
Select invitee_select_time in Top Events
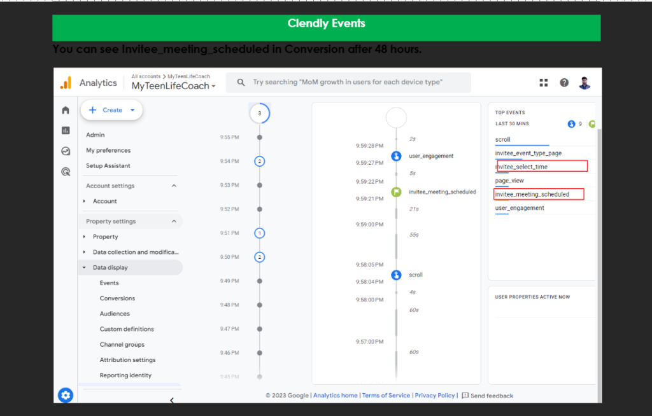click(521, 167)
